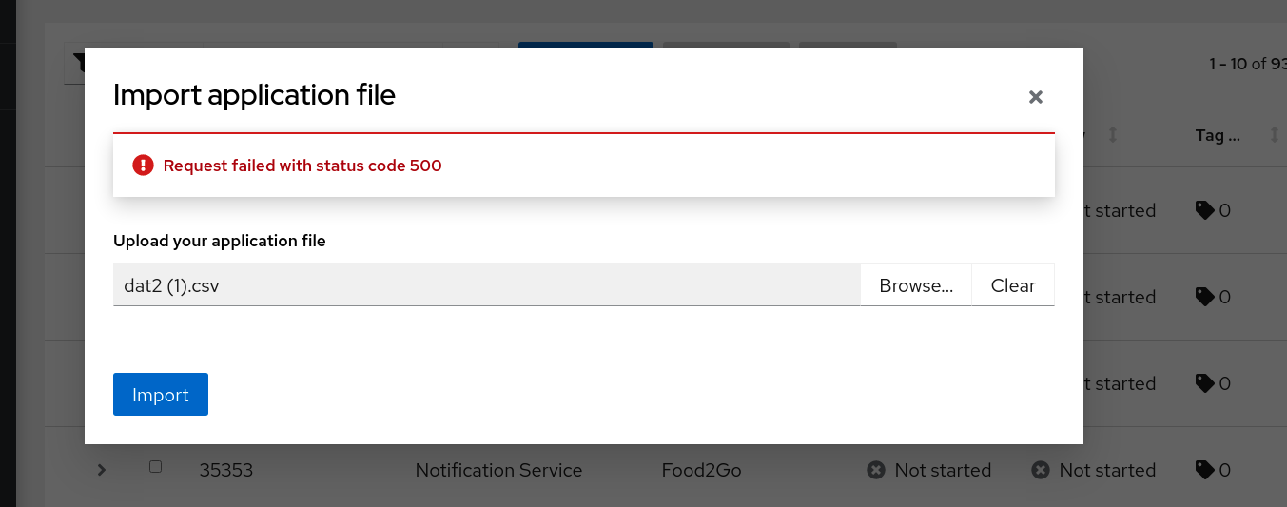Click the tag icon in second visible row
Viewport: 1287px width, 507px height.
click(1204, 297)
